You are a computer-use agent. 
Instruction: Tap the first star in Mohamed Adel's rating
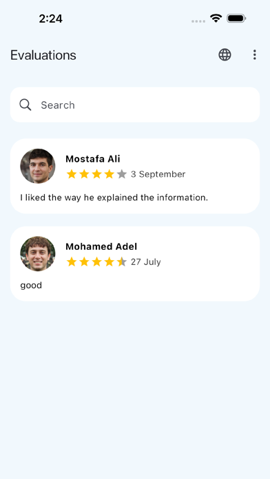[72, 262]
